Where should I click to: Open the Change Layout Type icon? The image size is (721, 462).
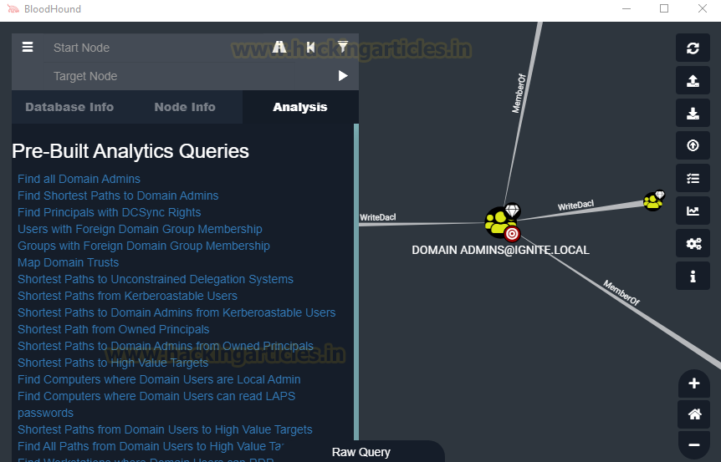[x=693, y=178]
